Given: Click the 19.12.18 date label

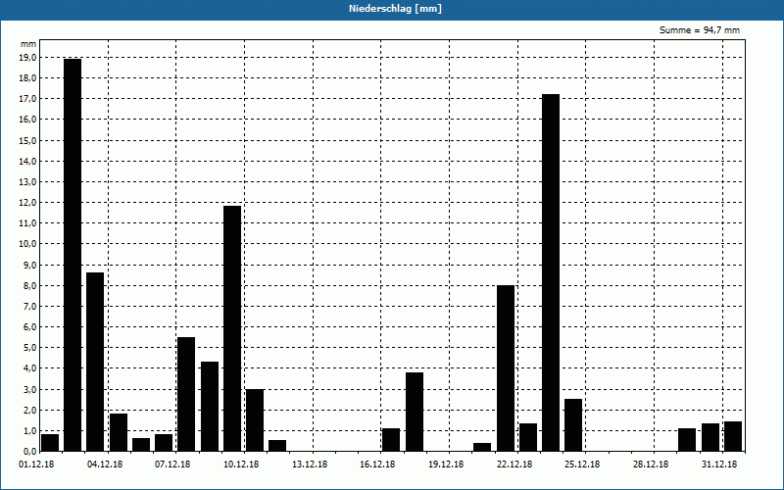Looking at the screenshot, I should coord(446,465).
